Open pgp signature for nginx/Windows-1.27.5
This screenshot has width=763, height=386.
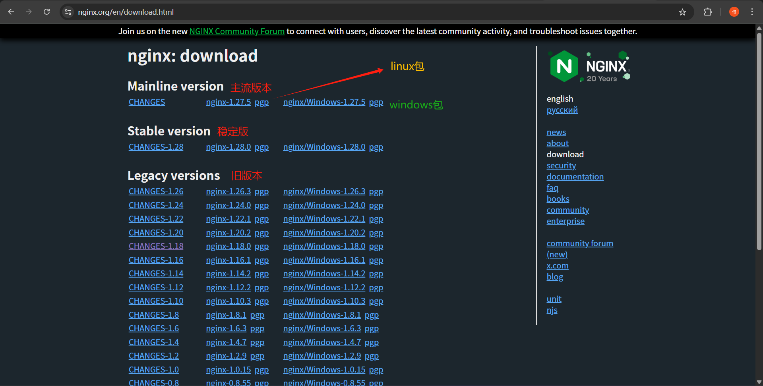[376, 102]
